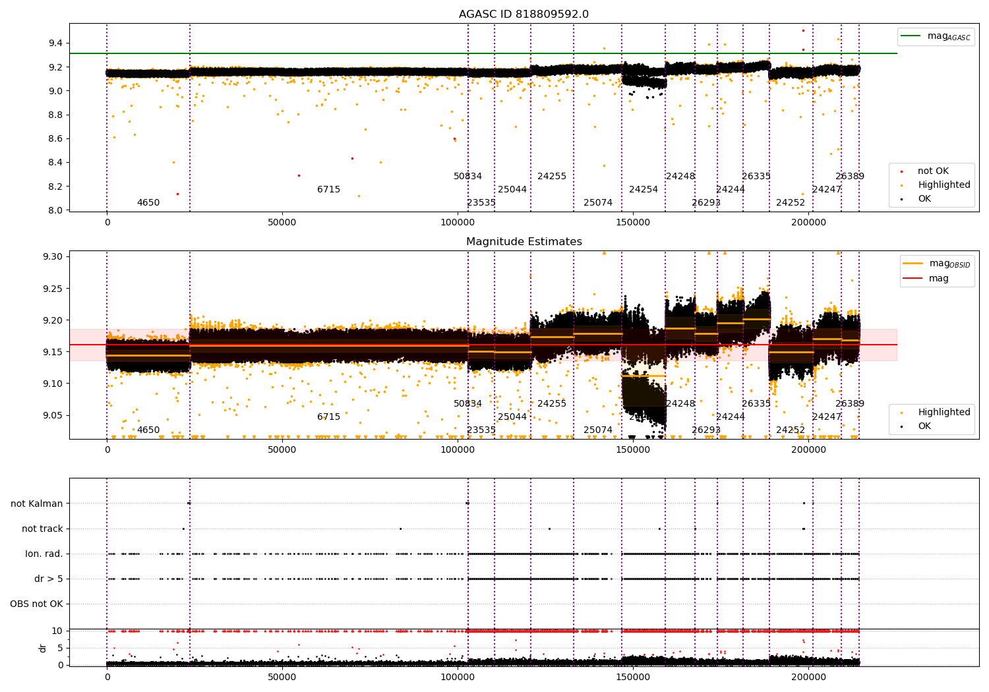The height and width of the screenshot is (692, 989).
Task: Click OBSID label 24247 in the middle plot
Action: [x=827, y=417]
